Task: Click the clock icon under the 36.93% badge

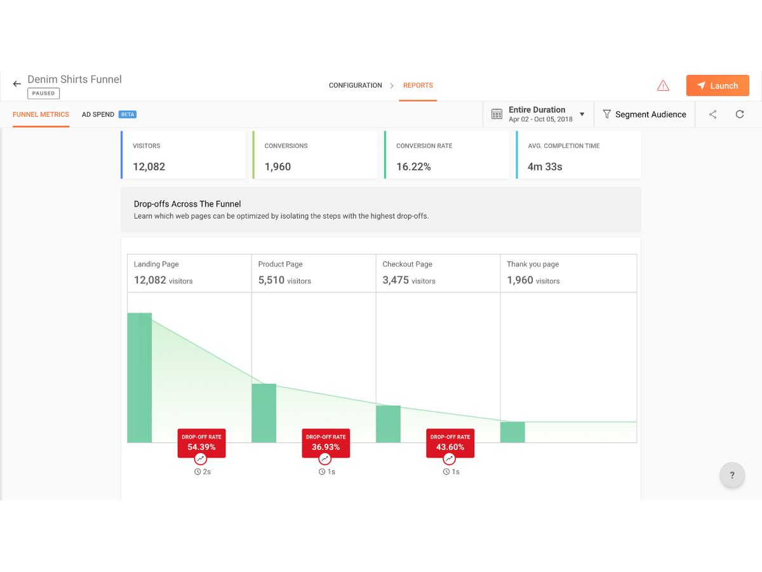Action: point(322,472)
